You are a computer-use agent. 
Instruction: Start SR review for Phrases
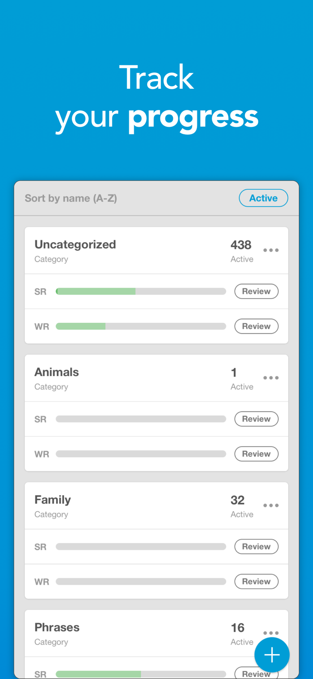click(x=256, y=673)
